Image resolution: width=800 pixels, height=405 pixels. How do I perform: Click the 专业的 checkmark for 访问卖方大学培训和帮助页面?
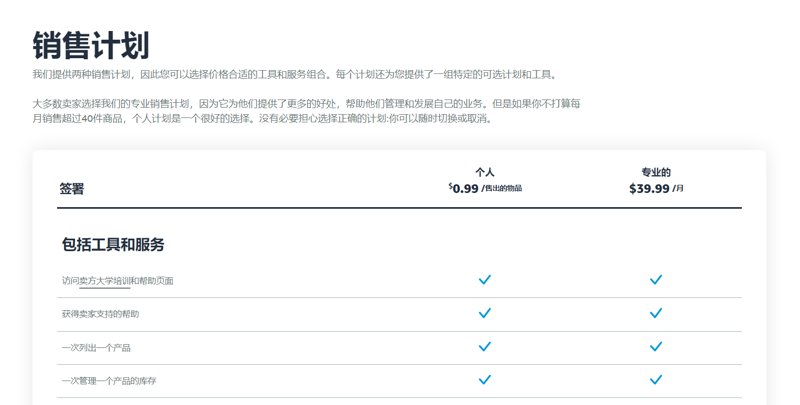656,280
